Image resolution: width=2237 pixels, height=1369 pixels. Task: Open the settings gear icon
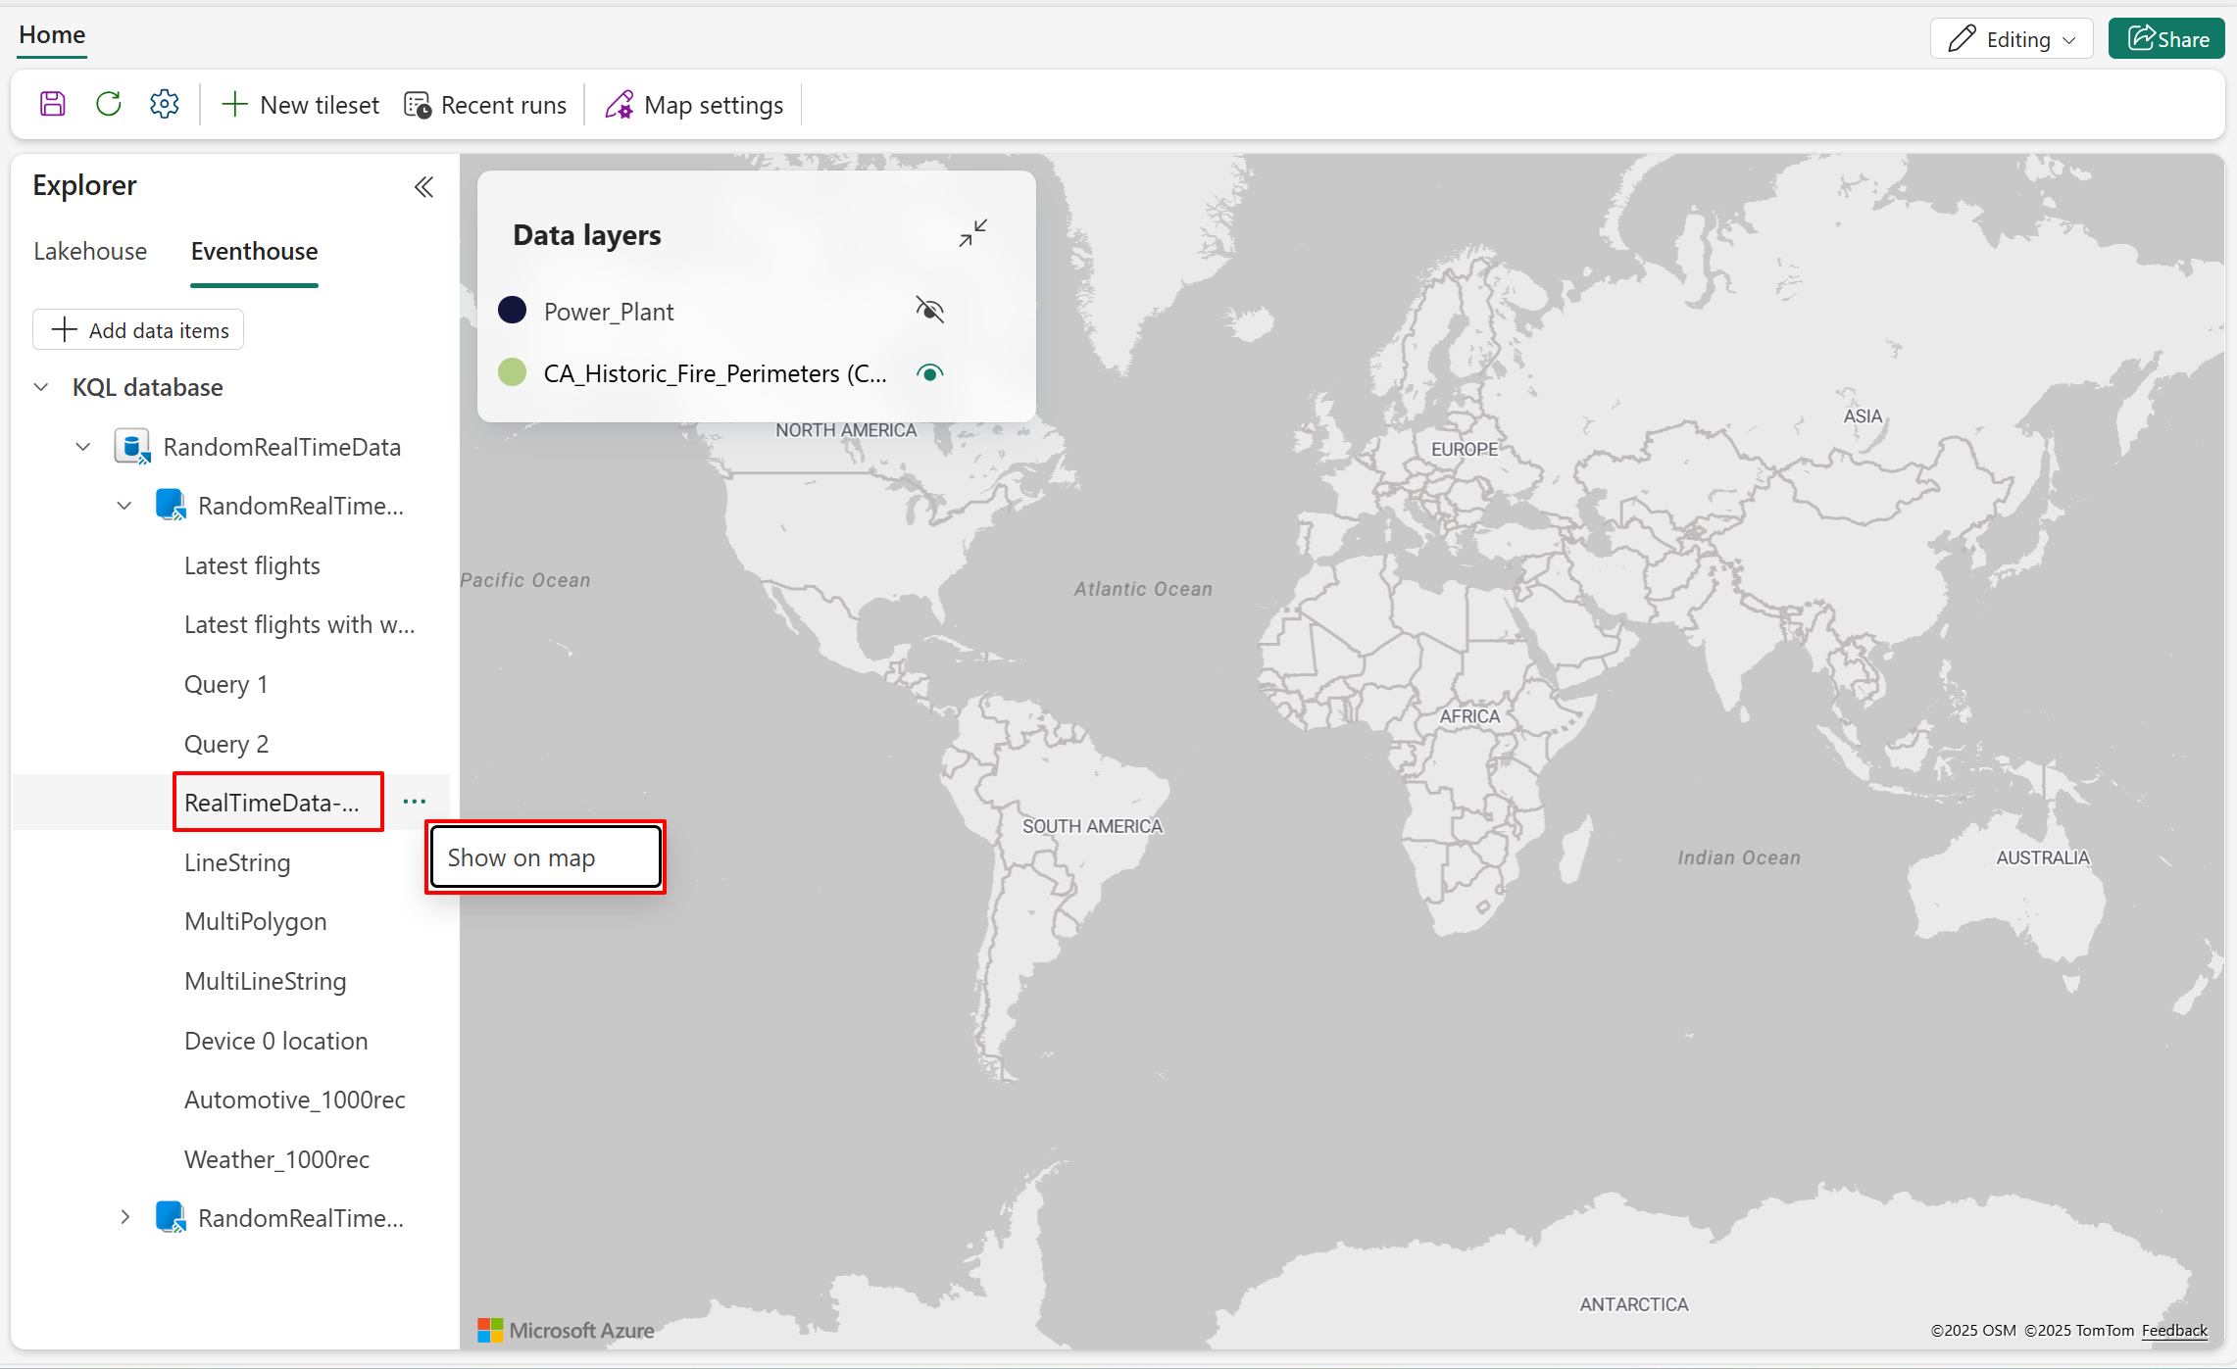click(x=165, y=104)
